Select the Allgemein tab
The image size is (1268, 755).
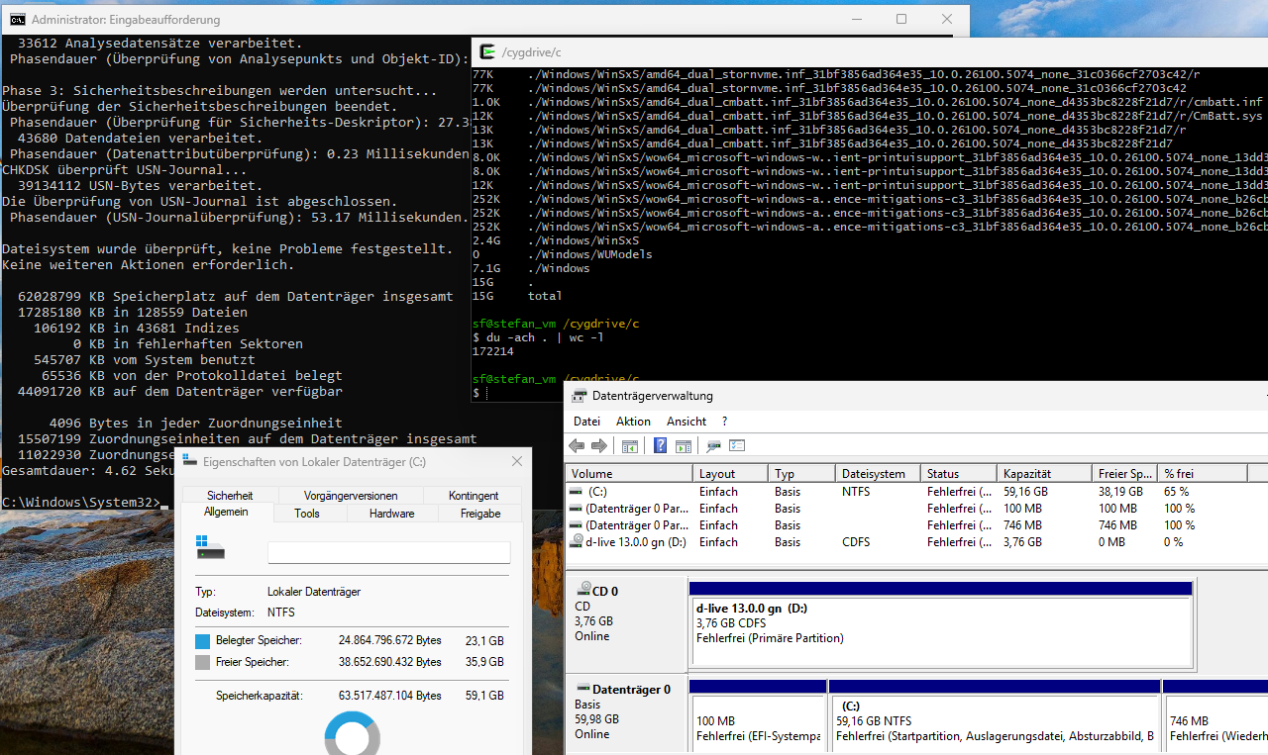(226, 513)
